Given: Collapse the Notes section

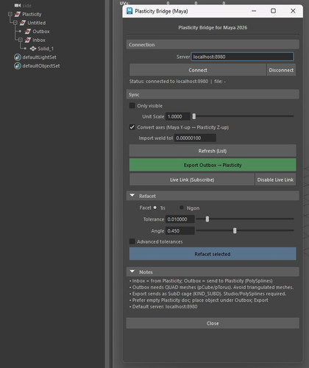Looking at the screenshot, I should [132, 272].
